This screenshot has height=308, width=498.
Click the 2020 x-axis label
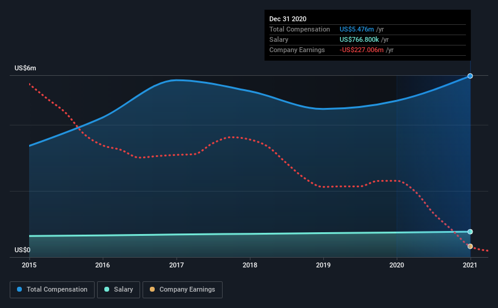[x=397, y=265]
